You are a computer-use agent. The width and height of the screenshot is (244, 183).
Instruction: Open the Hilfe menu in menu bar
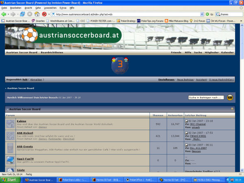pos(72,8)
